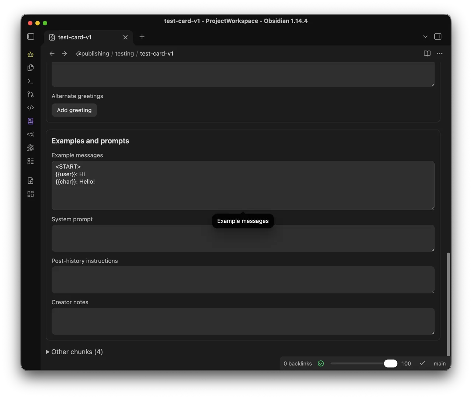
Task: Open the yellow robot ribbon icon
Action: 31,54
